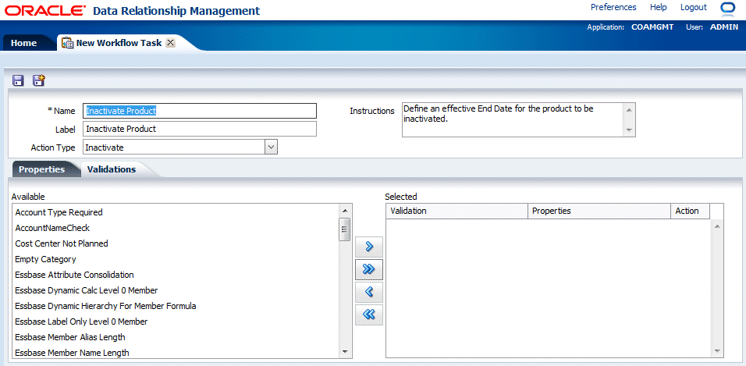Click the Instructions text area

coord(513,119)
